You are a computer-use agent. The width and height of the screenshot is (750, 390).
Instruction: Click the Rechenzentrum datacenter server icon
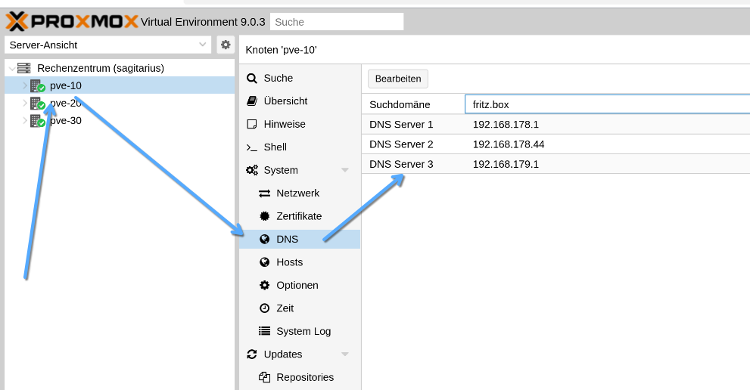tap(24, 68)
